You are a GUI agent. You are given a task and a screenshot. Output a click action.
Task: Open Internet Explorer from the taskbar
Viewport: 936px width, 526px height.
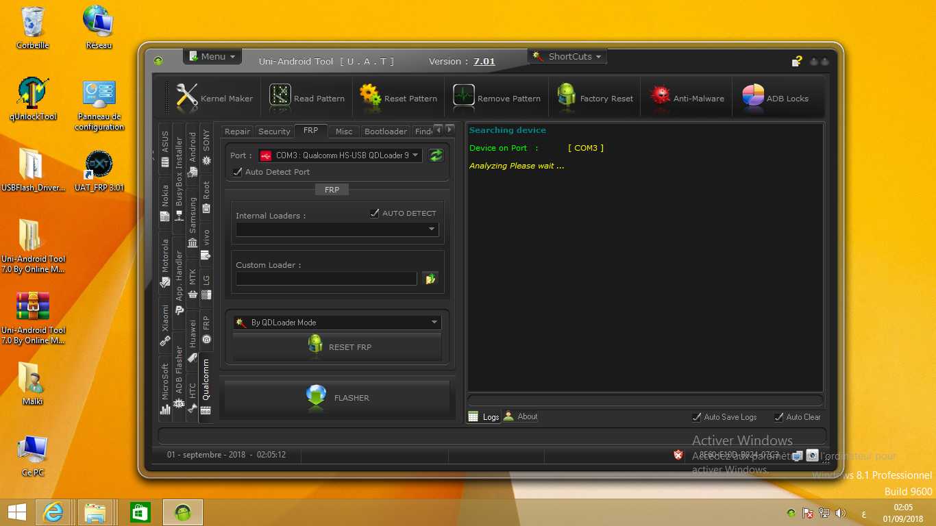[53, 512]
